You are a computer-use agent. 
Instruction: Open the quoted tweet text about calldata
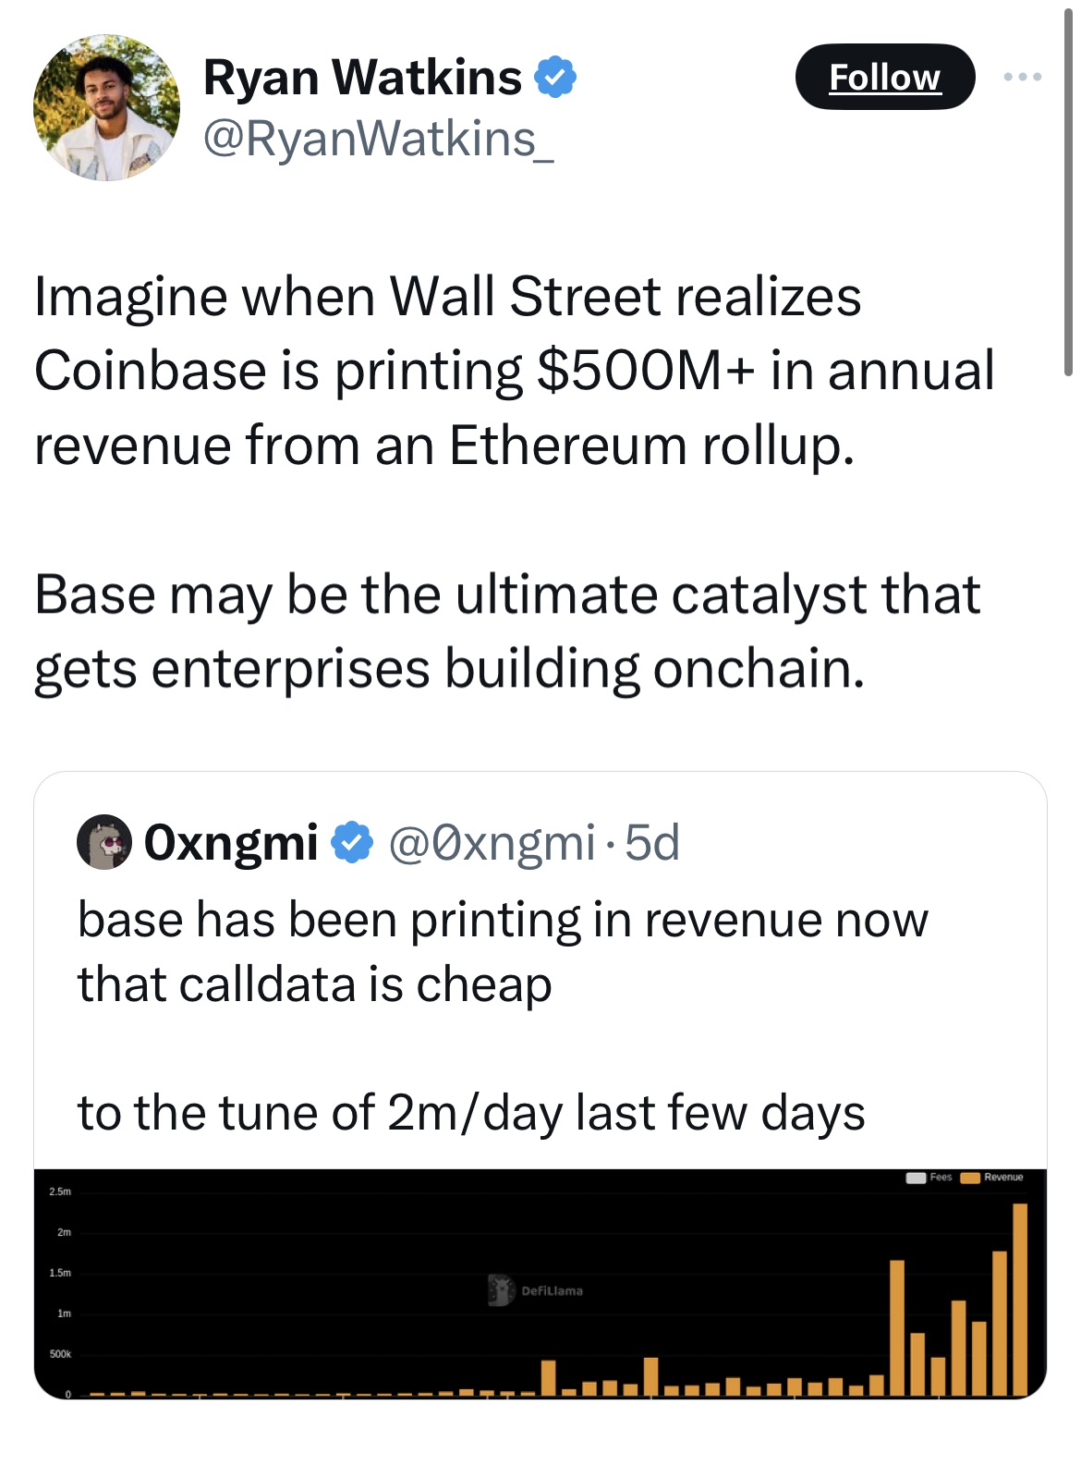pyautogui.click(x=502, y=952)
